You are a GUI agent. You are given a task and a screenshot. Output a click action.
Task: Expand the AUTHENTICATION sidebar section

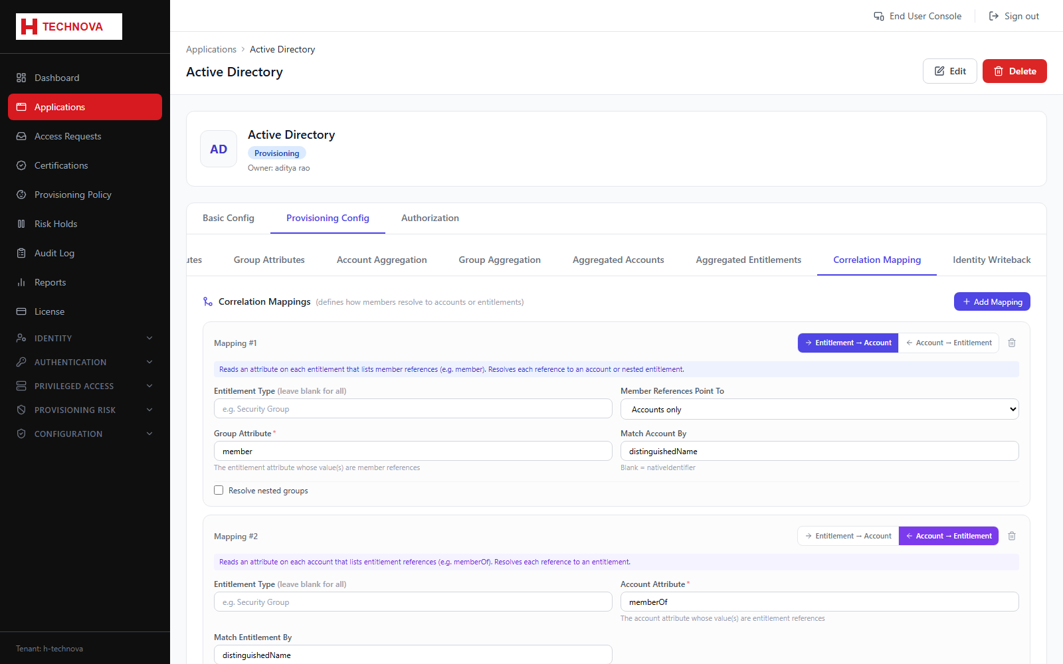point(85,362)
